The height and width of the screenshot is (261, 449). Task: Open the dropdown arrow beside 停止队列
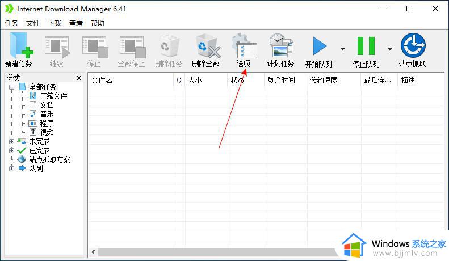coord(389,49)
